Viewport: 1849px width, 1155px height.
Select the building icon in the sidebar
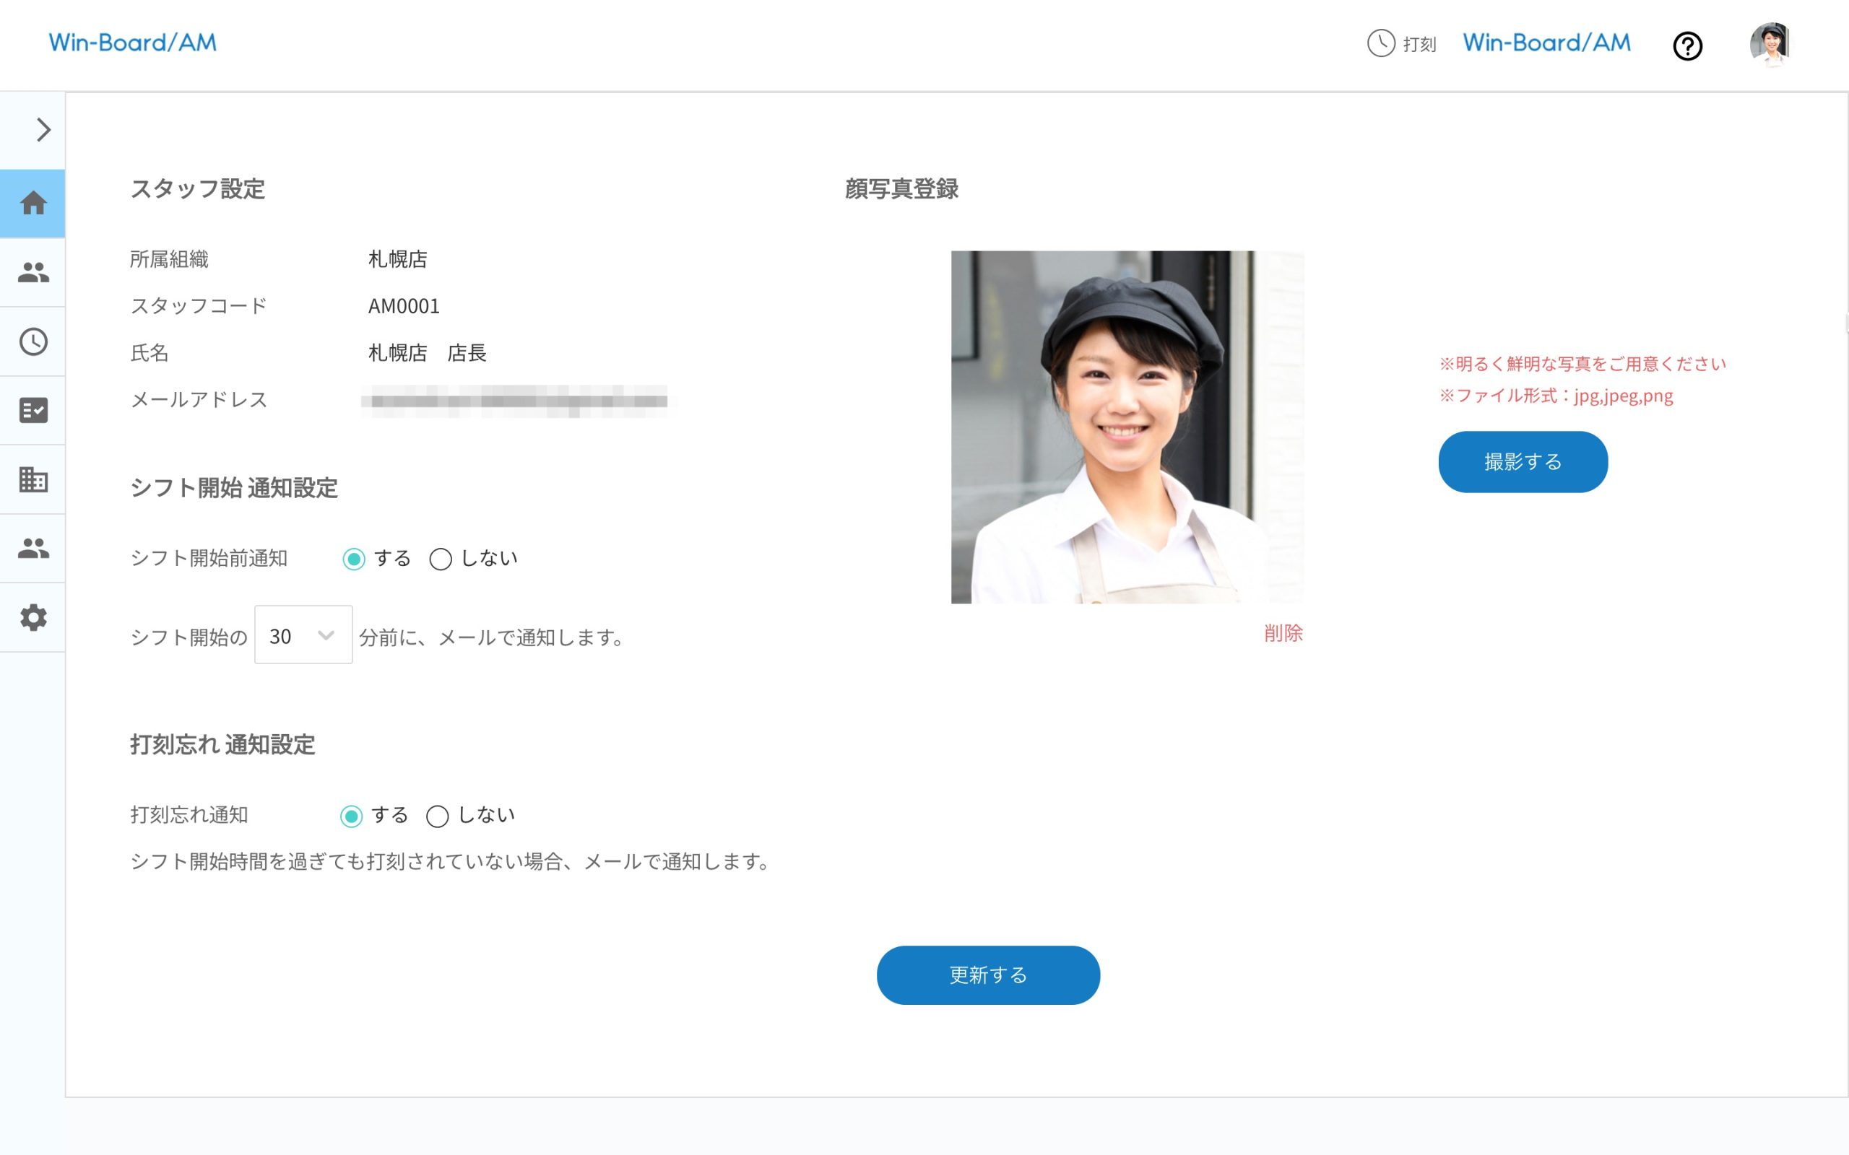tap(33, 479)
